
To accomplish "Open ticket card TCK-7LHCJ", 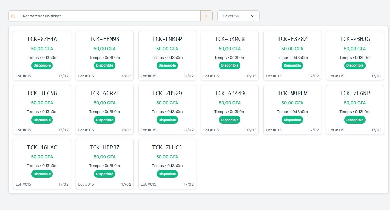I will (x=167, y=160).
